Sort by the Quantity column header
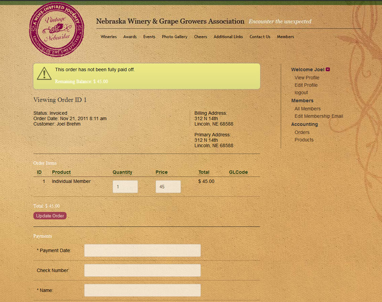The height and width of the screenshot is (302, 382). point(122,172)
